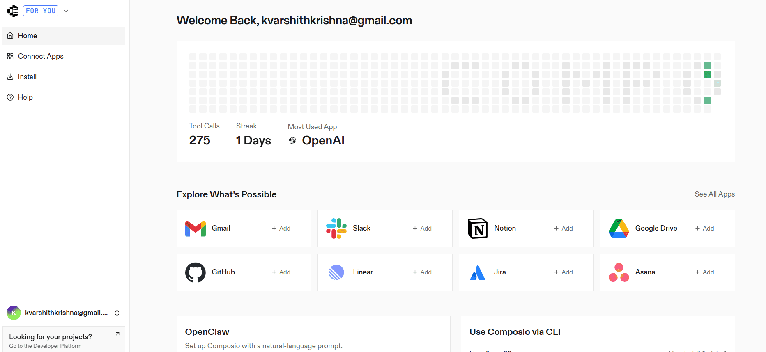Click Set up Composio with natural-language prompt text
Screen dimensions: 766x352
[x=264, y=346]
